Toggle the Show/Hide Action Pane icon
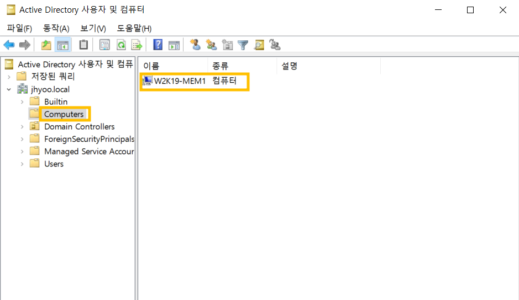Screen dimensions: 519x300 (x=174, y=45)
